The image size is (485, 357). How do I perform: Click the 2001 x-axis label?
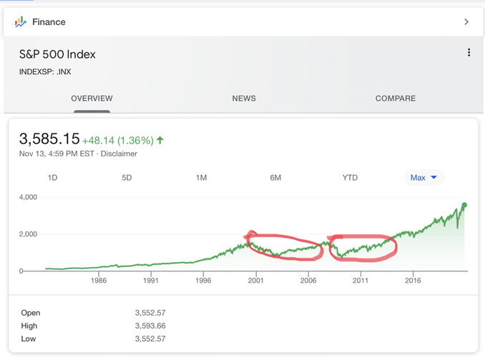click(x=256, y=281)
